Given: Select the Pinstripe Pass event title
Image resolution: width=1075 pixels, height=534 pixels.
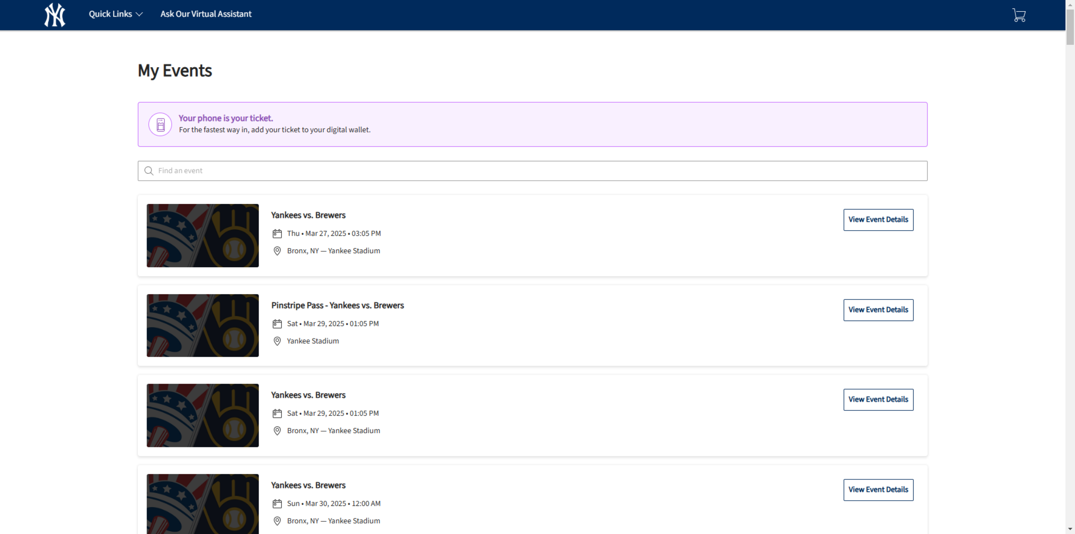Looking at the screenshot, I should tap(337, 305).
